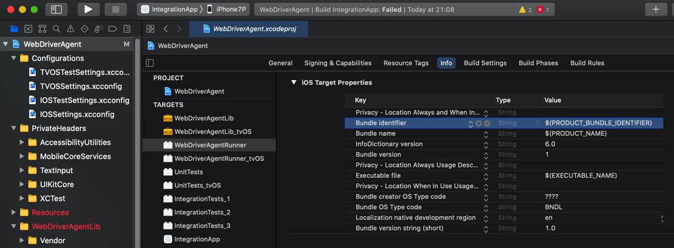Screen dimensions: 674x248
Task: Open the related items grid icon
Action: (150, 29)
